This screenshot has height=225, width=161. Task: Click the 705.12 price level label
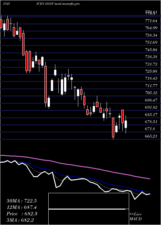click(x=151, y=93)
